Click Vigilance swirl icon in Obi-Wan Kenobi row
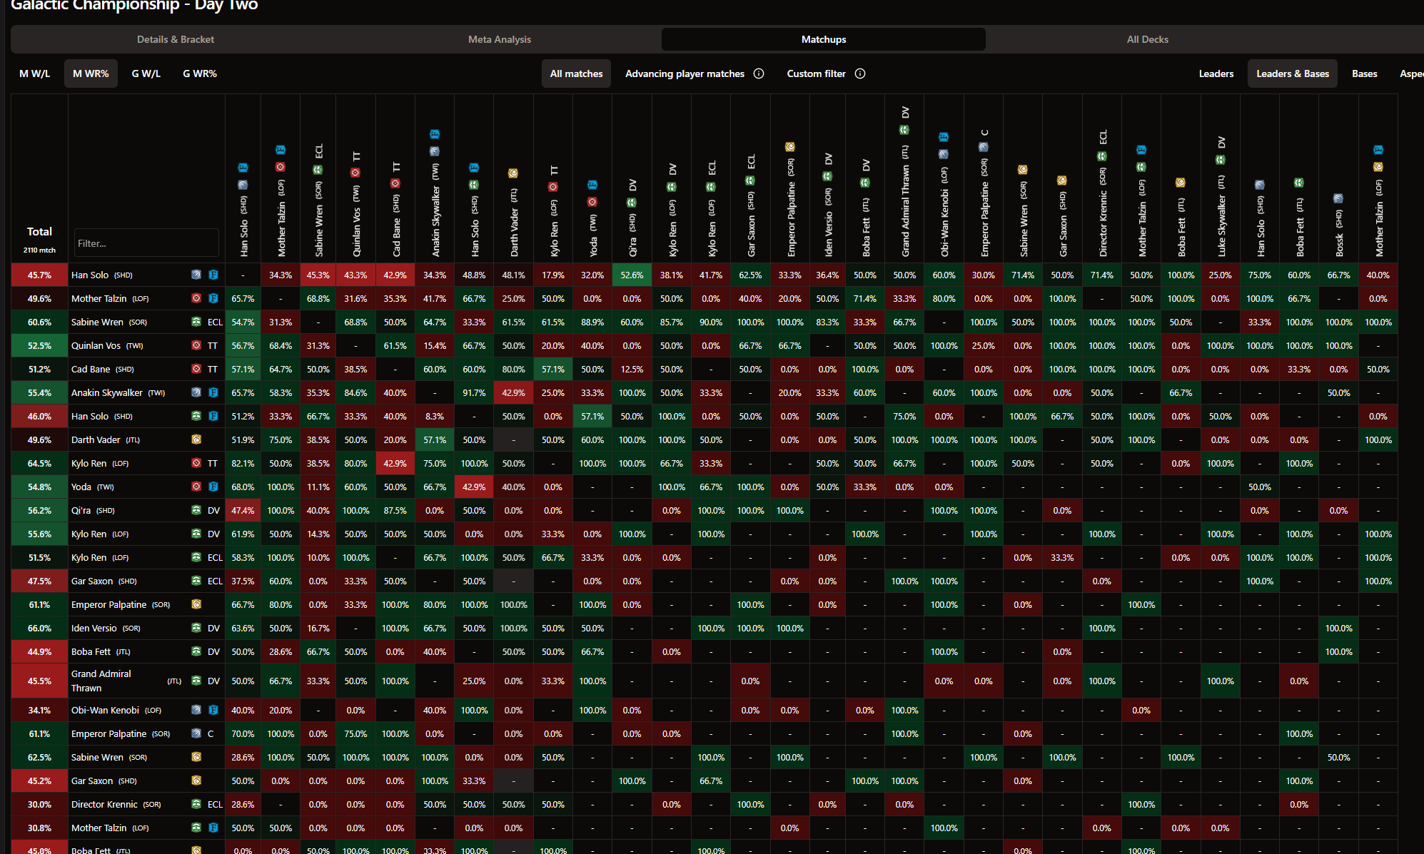 [196, 710]
